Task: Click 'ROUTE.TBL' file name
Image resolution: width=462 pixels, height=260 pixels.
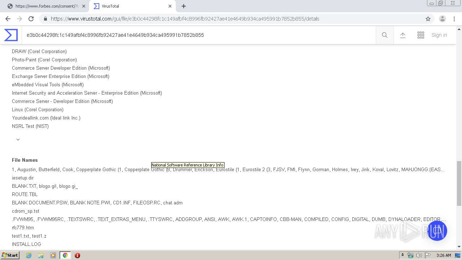Action: point(25,194)
